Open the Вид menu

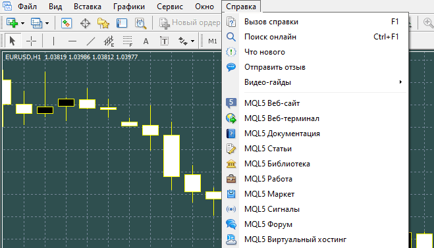(x=55, y=7)
